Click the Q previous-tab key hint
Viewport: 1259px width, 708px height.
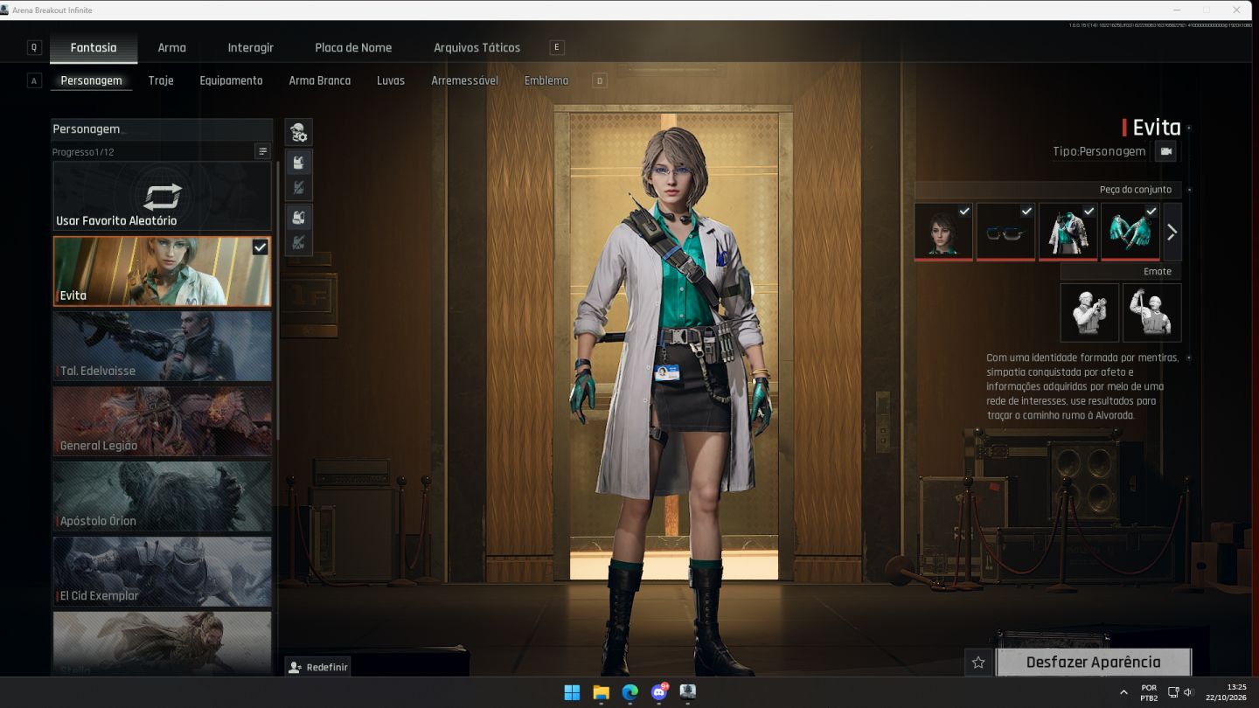34,47
